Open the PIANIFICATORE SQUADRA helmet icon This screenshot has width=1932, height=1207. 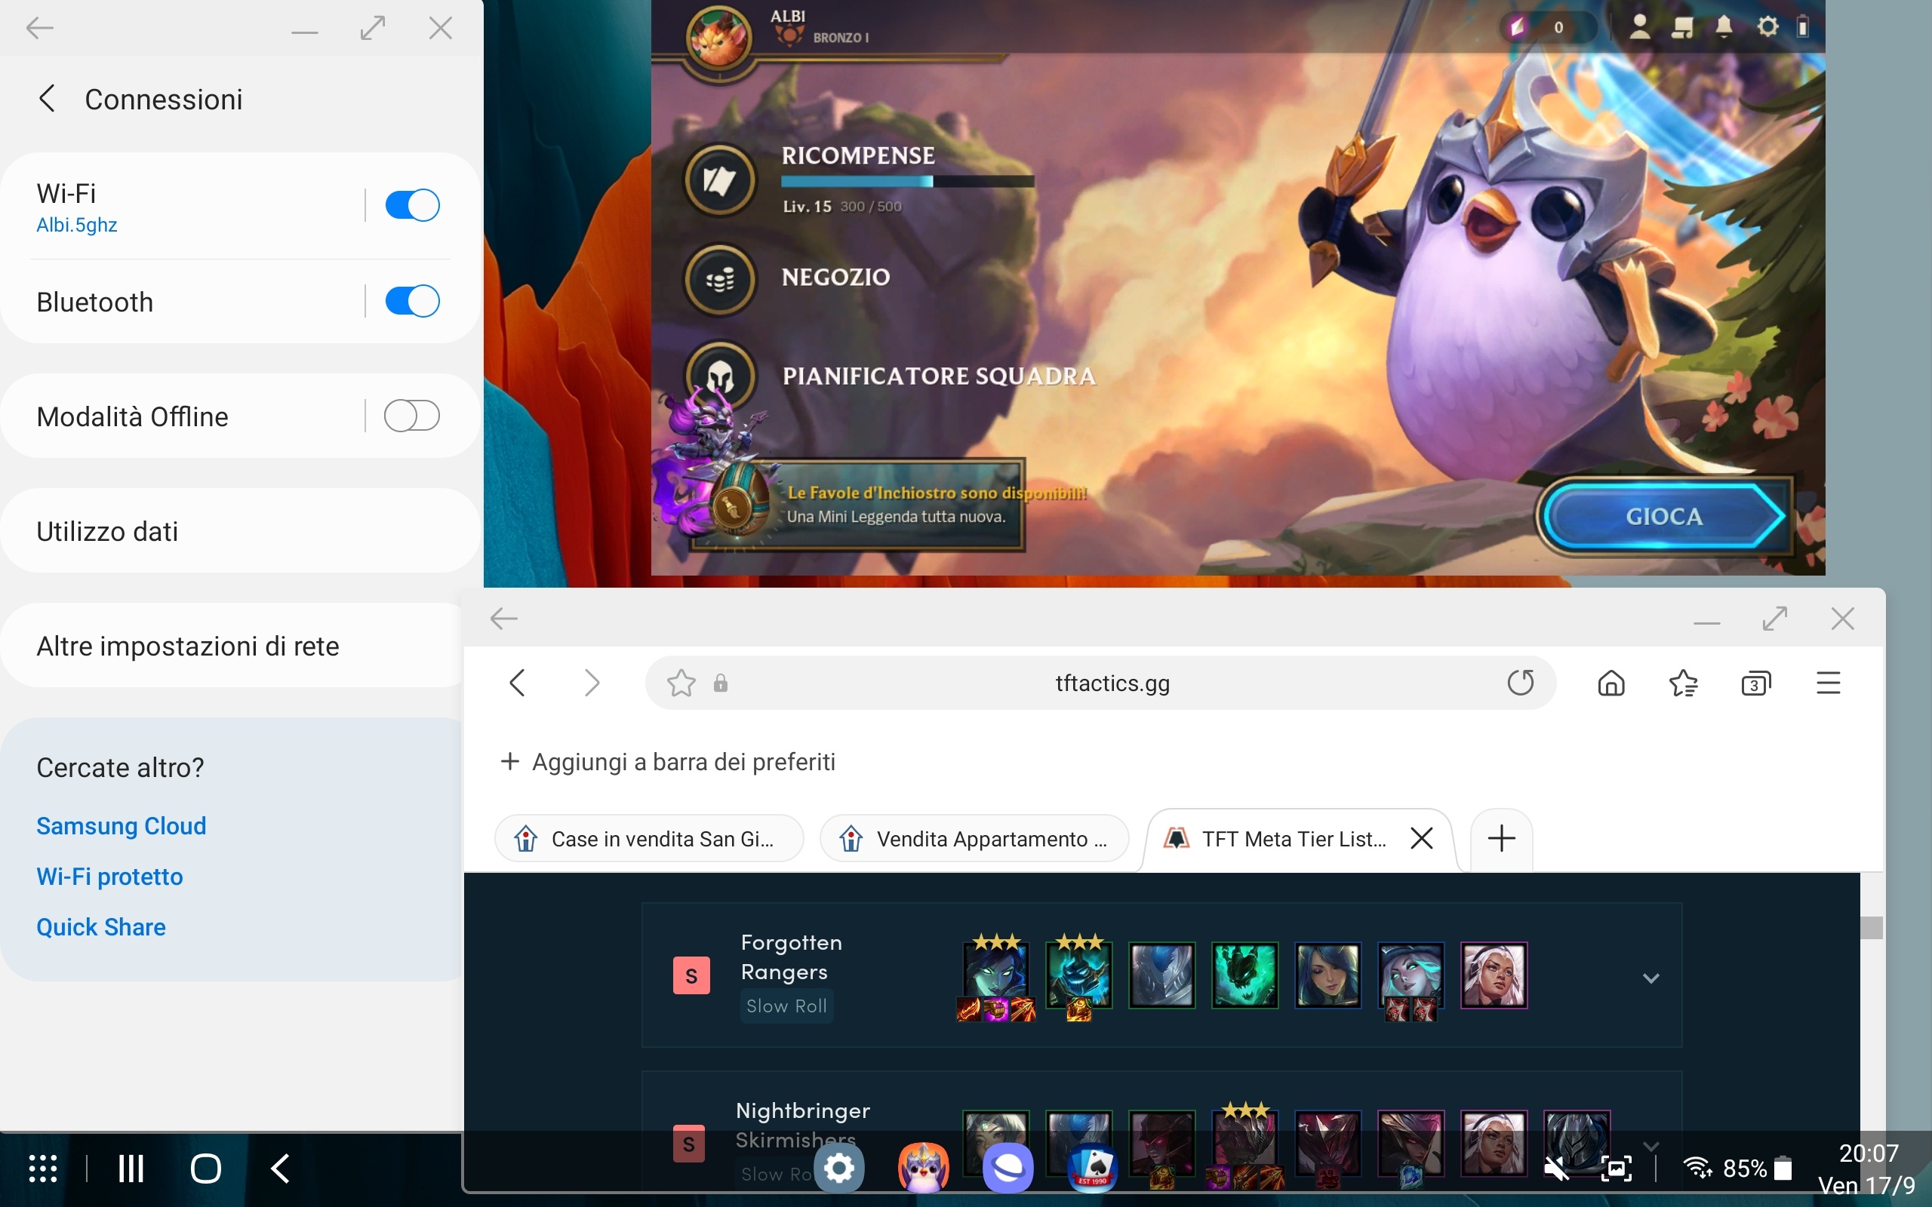pyautogui.click(x=720, y=376)
